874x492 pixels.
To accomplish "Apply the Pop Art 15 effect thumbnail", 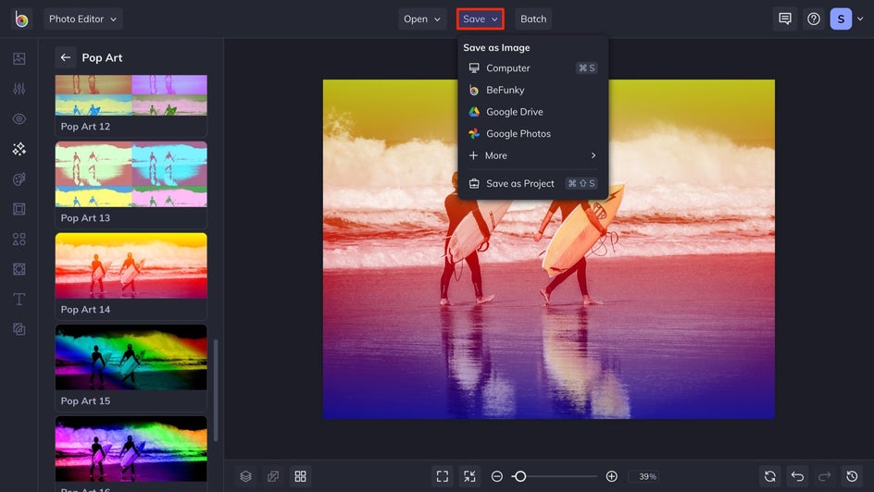I will (x=131, y=357).
